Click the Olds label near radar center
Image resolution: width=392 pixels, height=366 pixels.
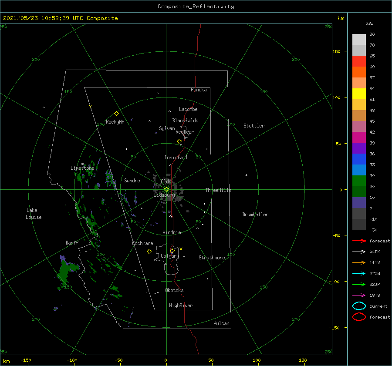[166, 181]
